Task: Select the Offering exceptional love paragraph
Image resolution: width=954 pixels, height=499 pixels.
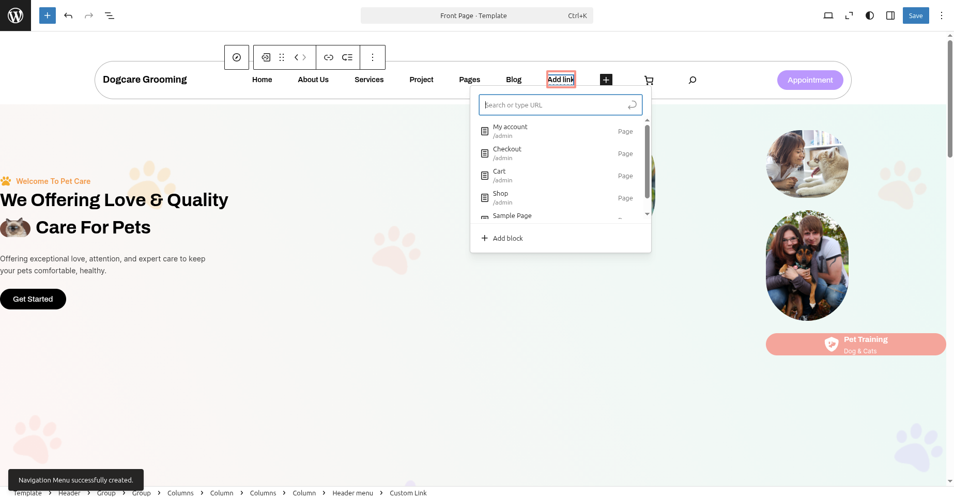Action: (103, 264)
